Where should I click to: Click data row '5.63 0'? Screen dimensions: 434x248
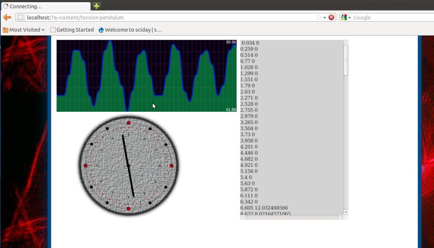point(248,183)
